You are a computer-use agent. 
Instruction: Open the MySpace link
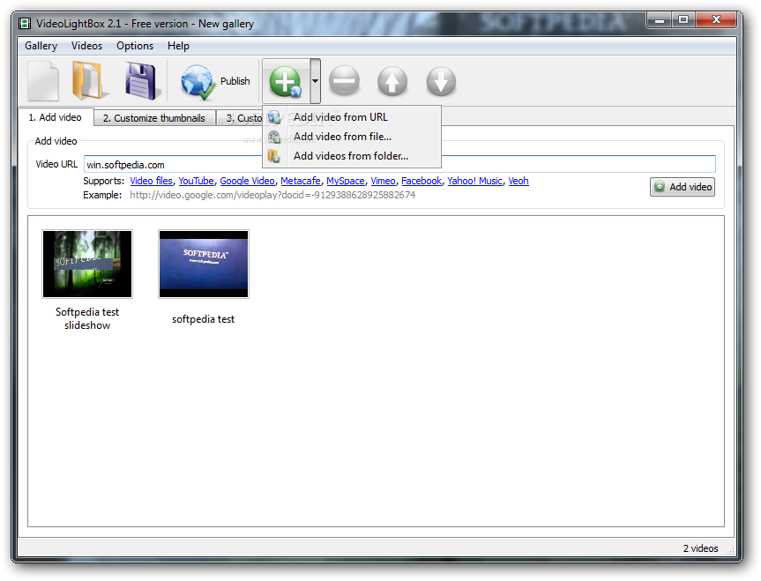click(x=345, y=181)
